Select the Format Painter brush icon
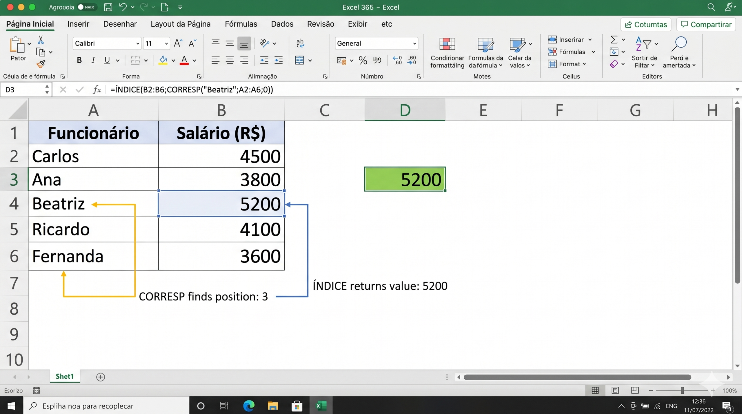The height and width of the screenshot is (414, 742). (x=41, y=64)
